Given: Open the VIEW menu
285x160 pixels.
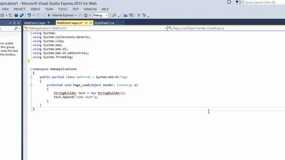Looking at the screenshot, I should (x=5, y=9).
